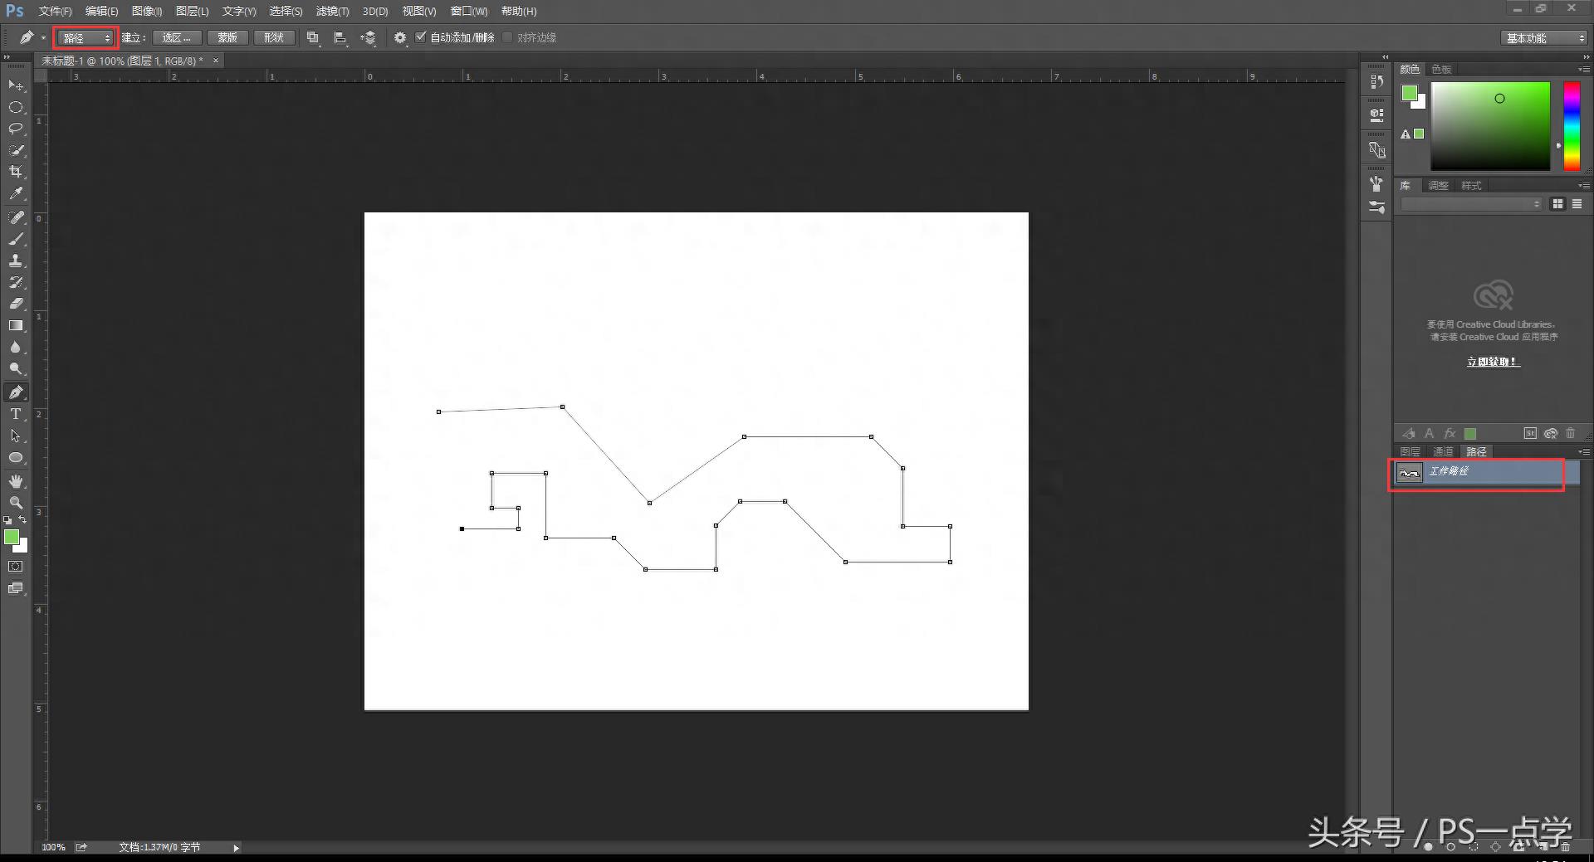Expand the collapsed toolbox arrows
The image size is (1594, 862).
click(x=7, y=56)
